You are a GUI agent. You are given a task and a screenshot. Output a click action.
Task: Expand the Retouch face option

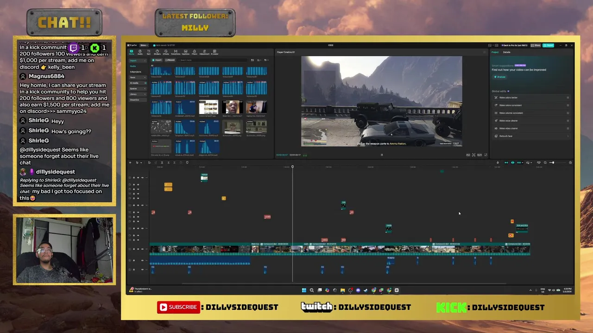point(530,136)
